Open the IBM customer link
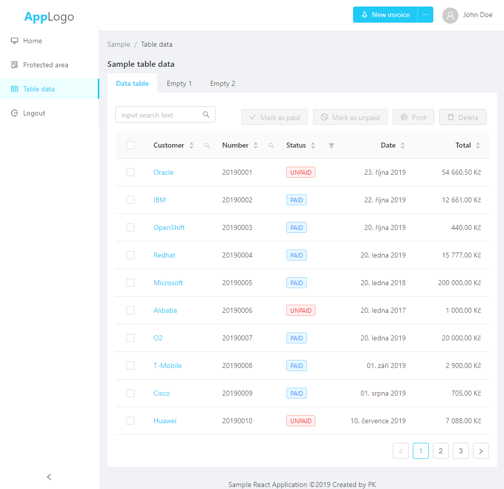504x489 pixels. pyautogui.click(x=159, y=200)
